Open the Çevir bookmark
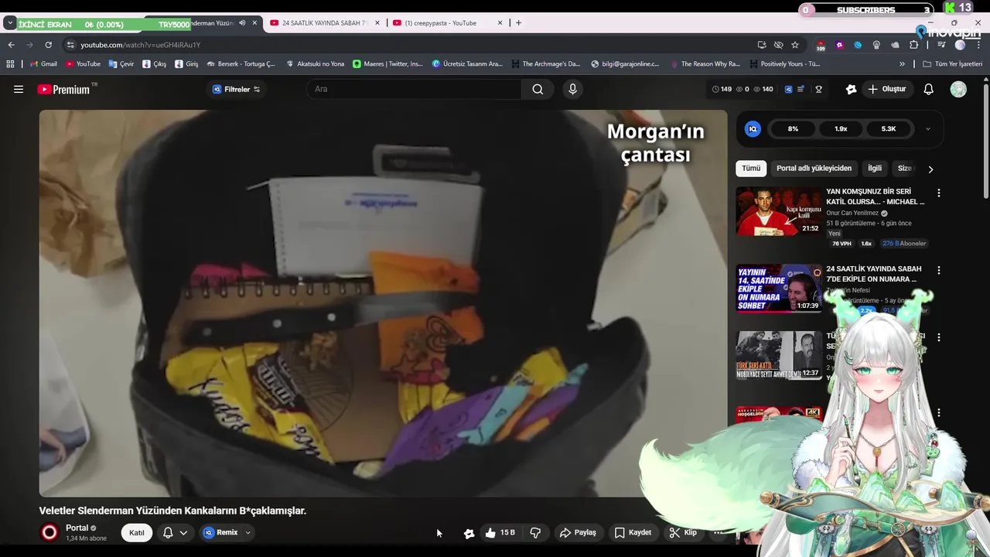Screen dimensions: 990x557 [x=121, y=64]
